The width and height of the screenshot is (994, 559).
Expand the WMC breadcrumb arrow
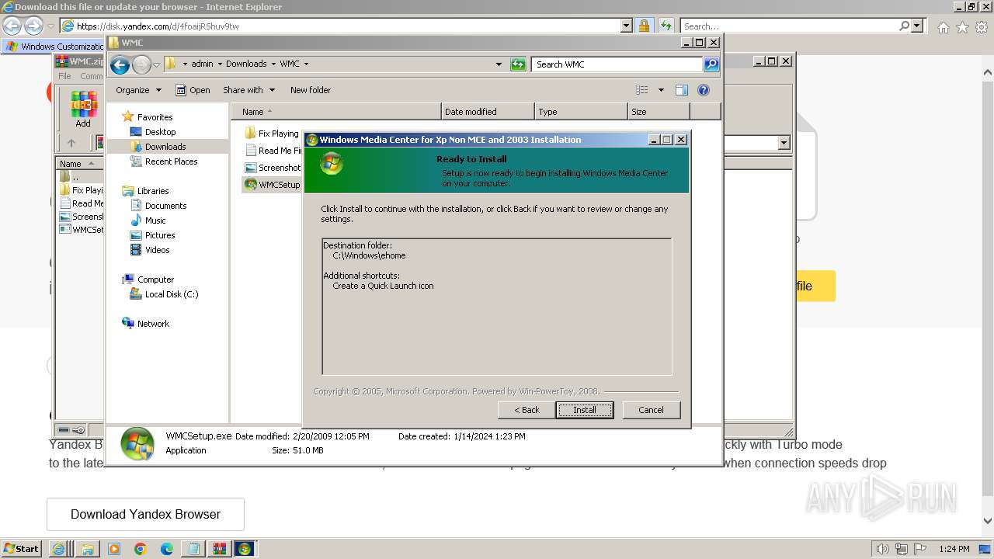(x=306, y=64)
